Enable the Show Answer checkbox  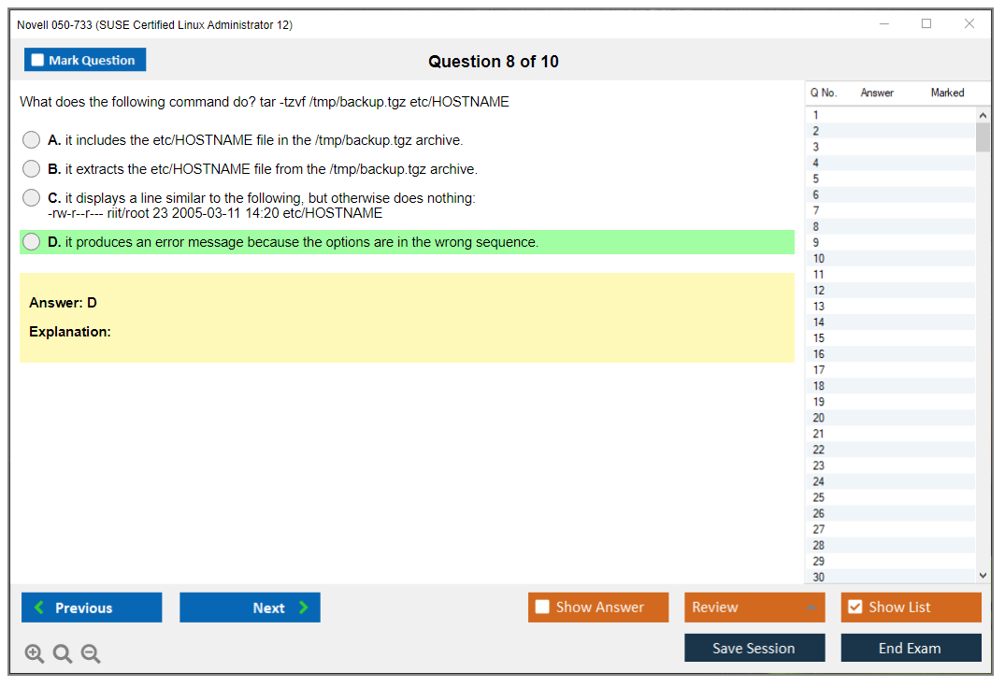click(542, 608)
